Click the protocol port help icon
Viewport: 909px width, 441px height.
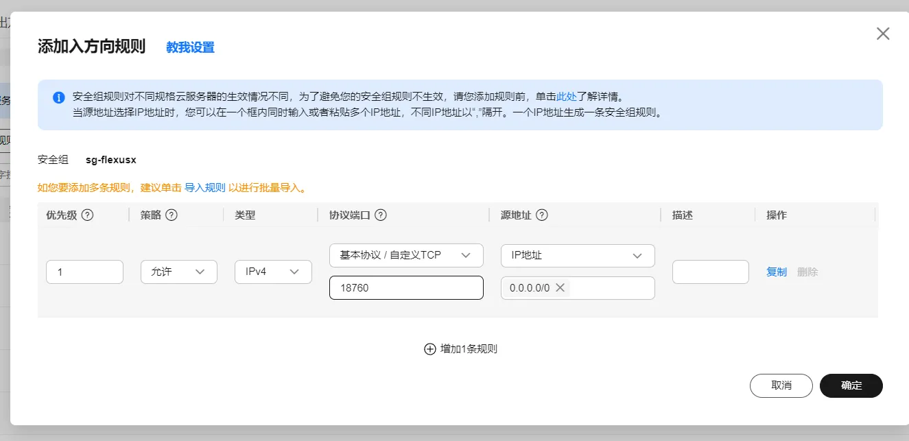point(380,215)
